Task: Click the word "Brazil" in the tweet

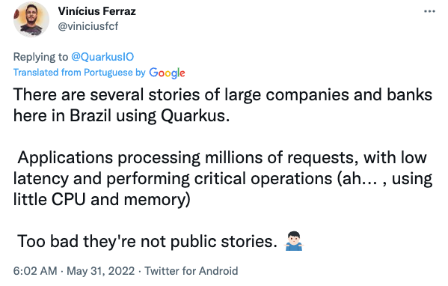Action: (x=90, y=116)
